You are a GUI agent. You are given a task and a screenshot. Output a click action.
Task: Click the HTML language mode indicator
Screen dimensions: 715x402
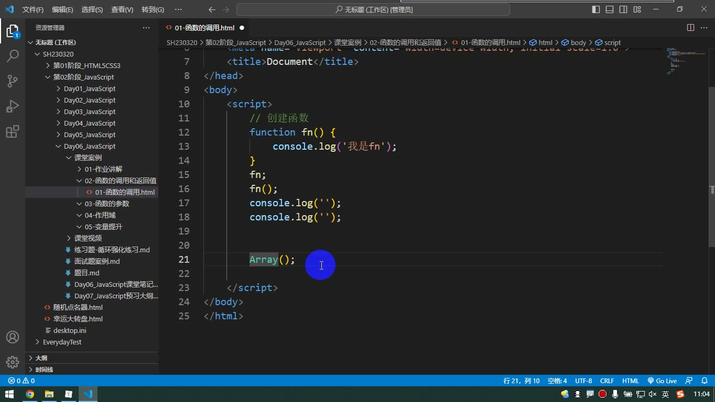[631, 381]
